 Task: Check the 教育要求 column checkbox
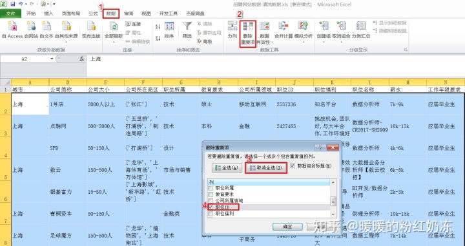(x=211, y=194)
